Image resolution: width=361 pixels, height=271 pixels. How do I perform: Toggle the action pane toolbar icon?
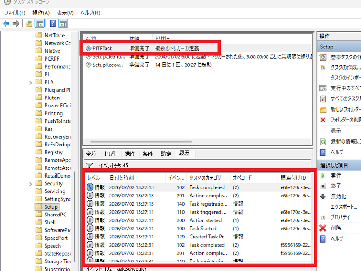pyautogui.click(x=63, y=23)
